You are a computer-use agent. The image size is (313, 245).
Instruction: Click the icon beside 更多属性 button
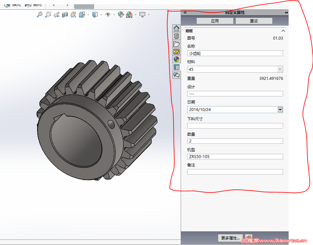coord(249,237)
